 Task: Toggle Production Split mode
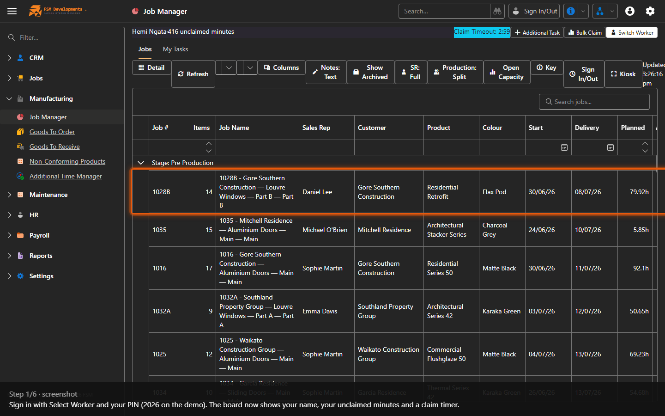(455, 72)
